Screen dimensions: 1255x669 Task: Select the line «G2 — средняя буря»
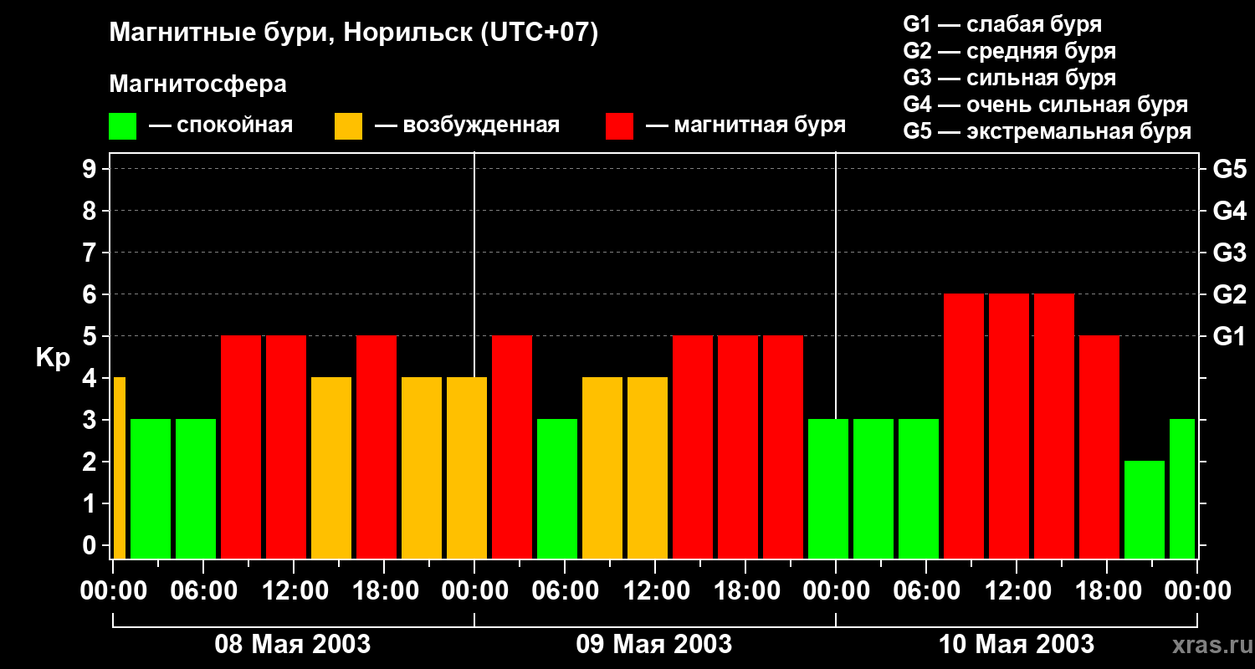click(x=1009, y=51)
